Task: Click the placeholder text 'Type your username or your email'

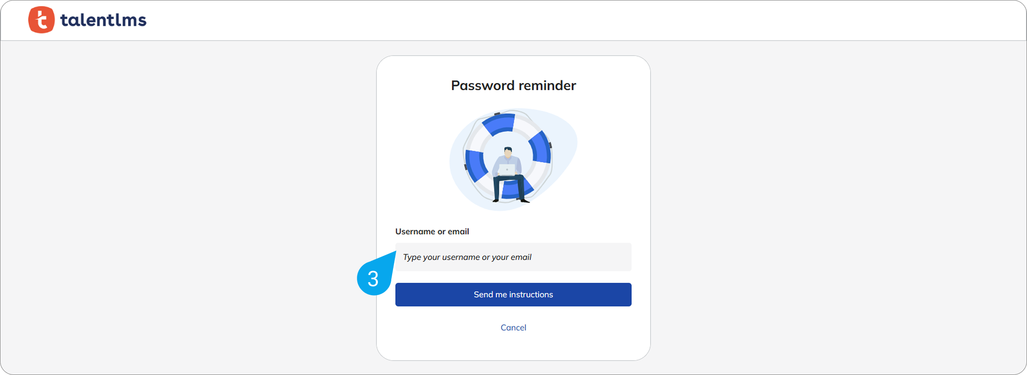Action: tap(467, 257)
